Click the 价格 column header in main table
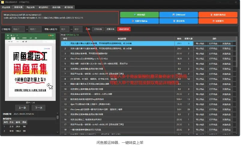 pos(179,39)
